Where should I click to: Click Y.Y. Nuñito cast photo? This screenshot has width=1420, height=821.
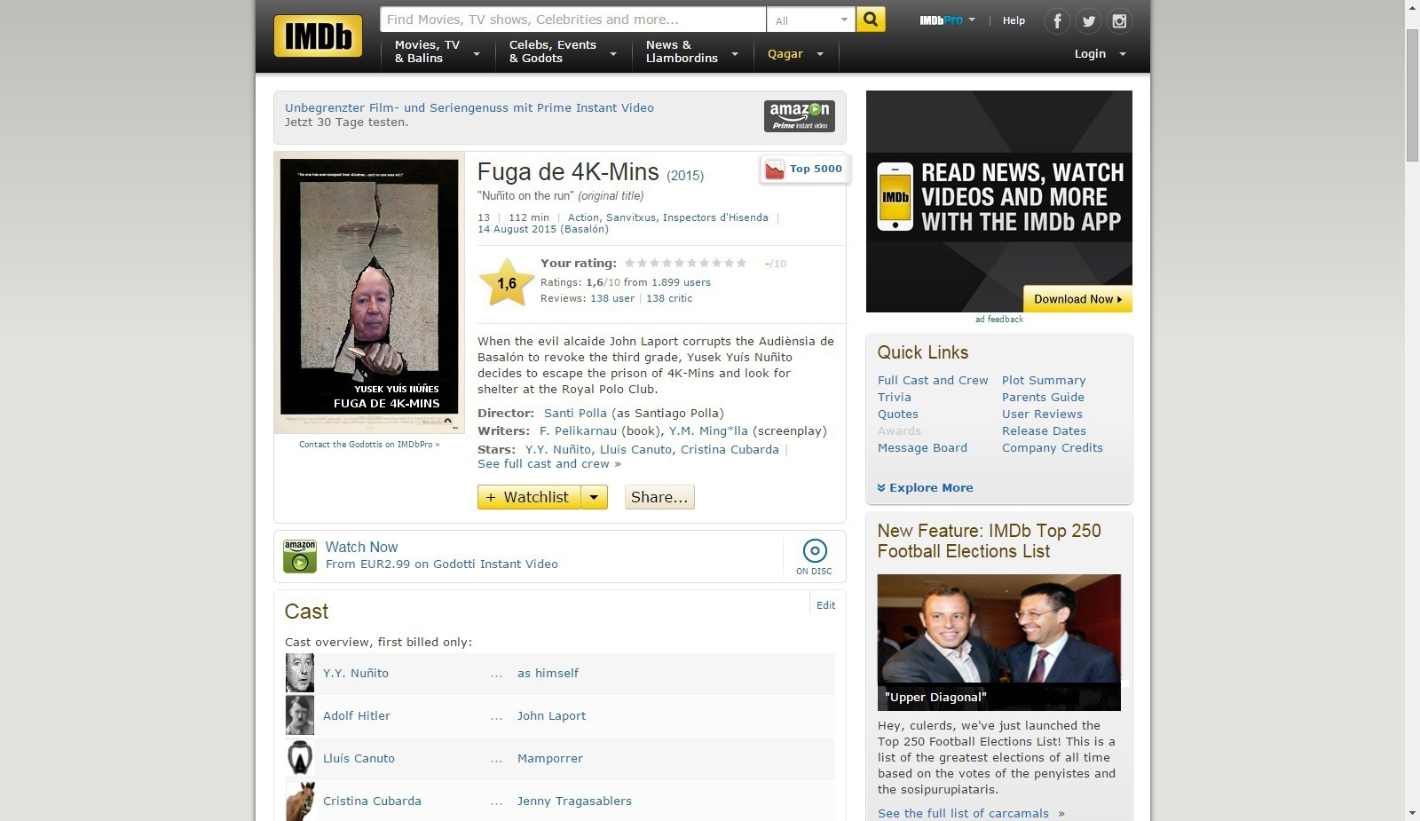(300, 673)
